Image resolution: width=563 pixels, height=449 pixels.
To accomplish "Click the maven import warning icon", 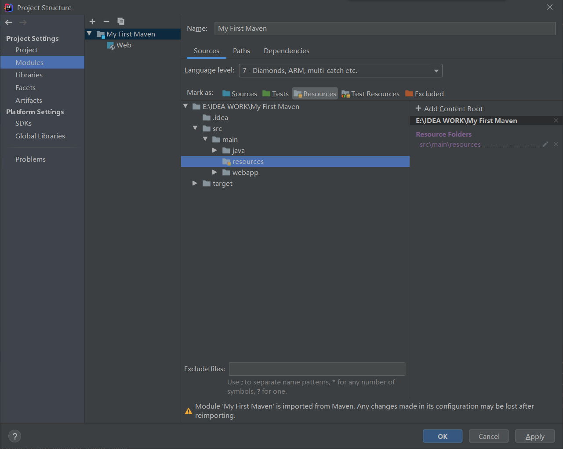I will (189, 411).
